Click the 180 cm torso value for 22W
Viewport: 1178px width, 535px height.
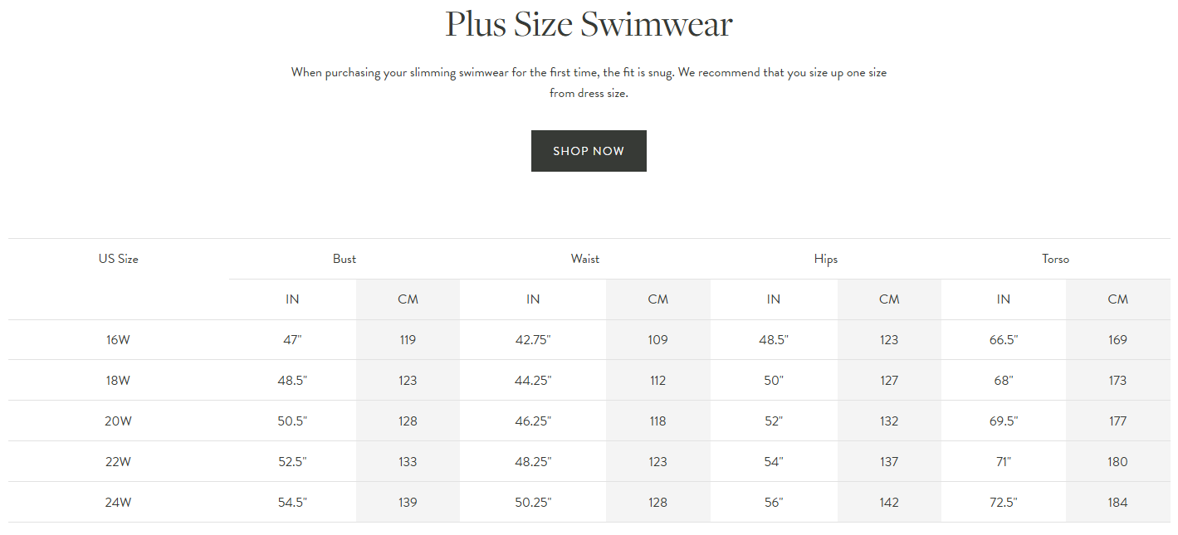click(1117, 461)
